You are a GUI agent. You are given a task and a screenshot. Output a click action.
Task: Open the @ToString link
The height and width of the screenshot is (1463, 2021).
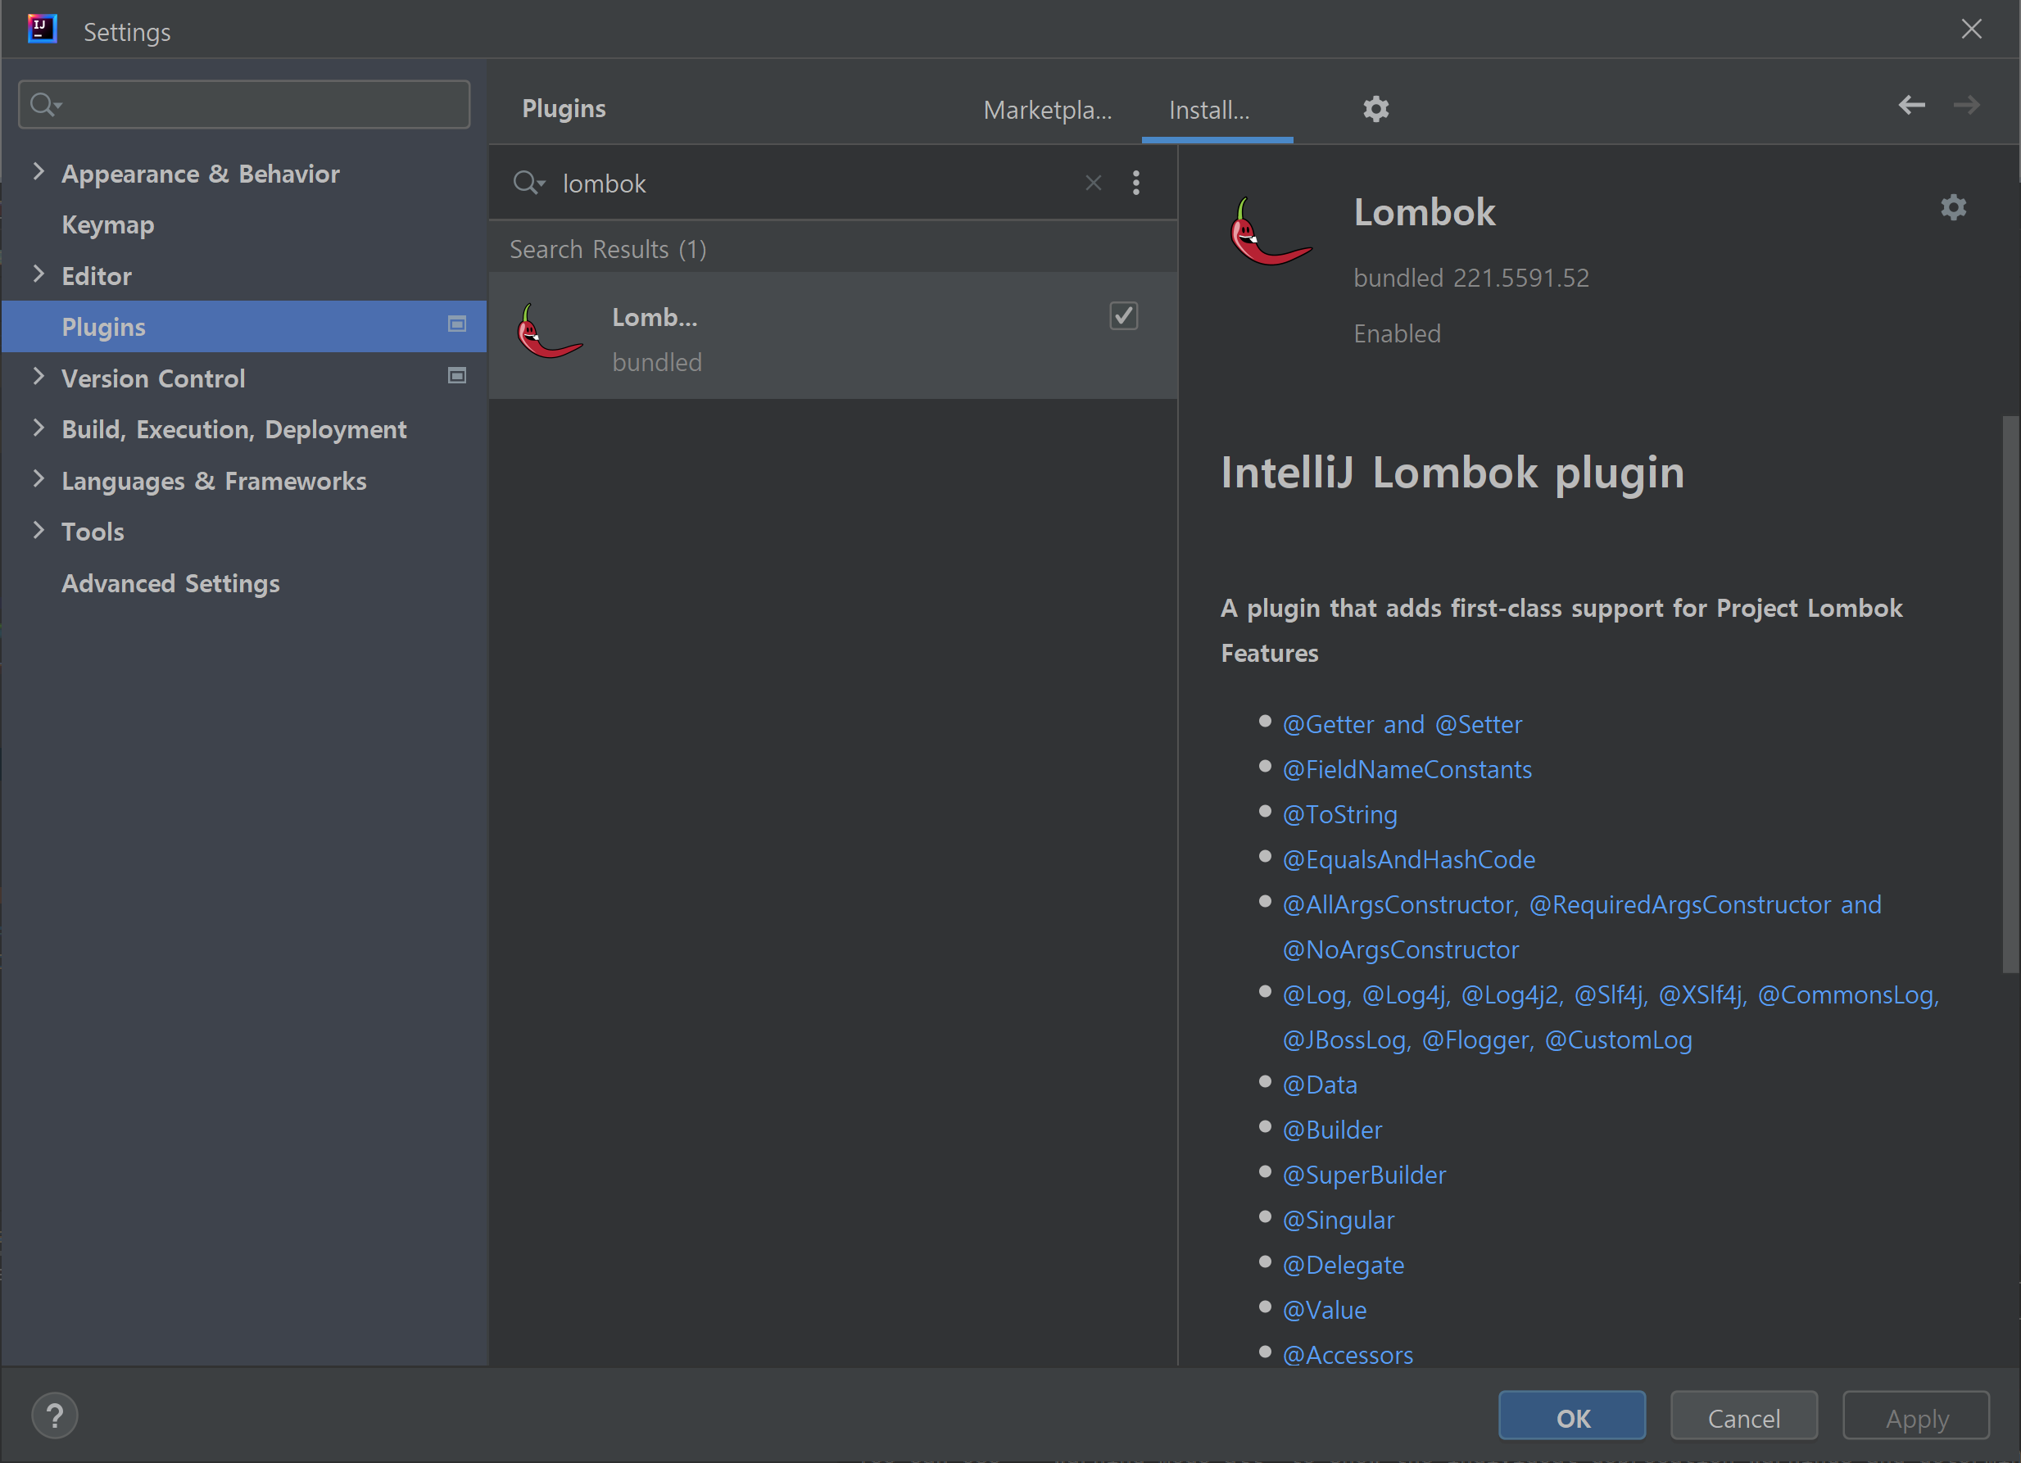click(x=1339, y=814)
